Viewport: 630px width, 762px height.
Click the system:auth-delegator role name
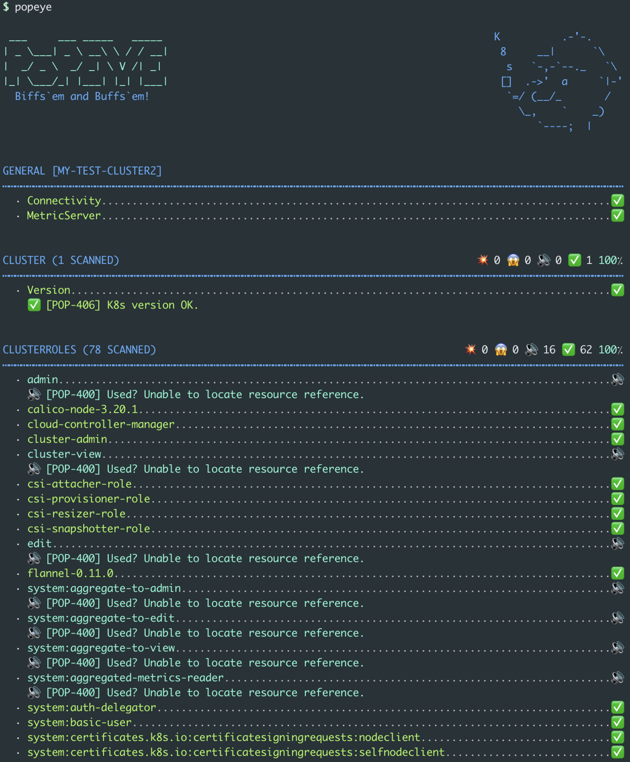click(91, 708)
